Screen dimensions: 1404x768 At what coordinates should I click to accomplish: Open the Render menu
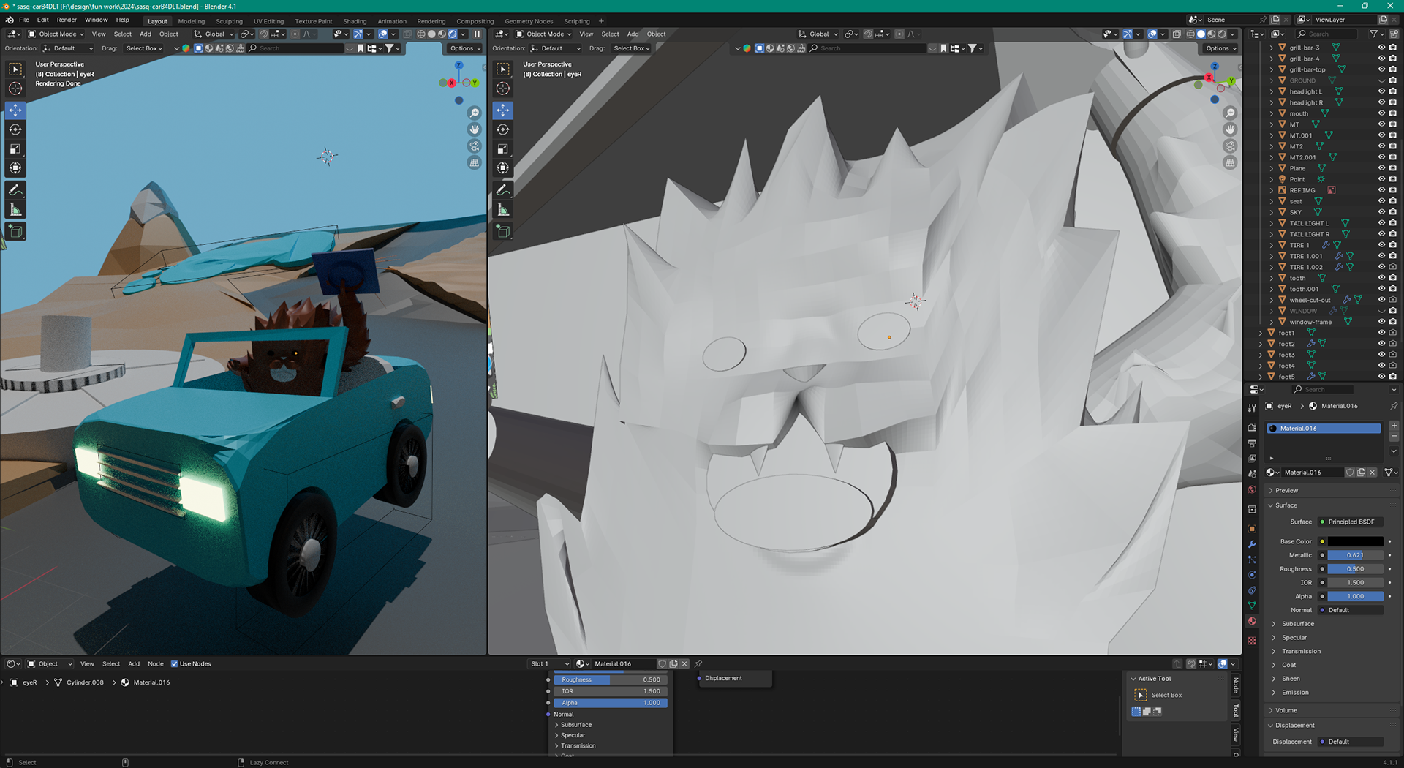tap(67, 20)
